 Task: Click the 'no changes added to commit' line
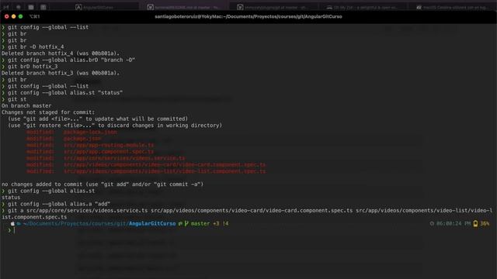[103, 184]
